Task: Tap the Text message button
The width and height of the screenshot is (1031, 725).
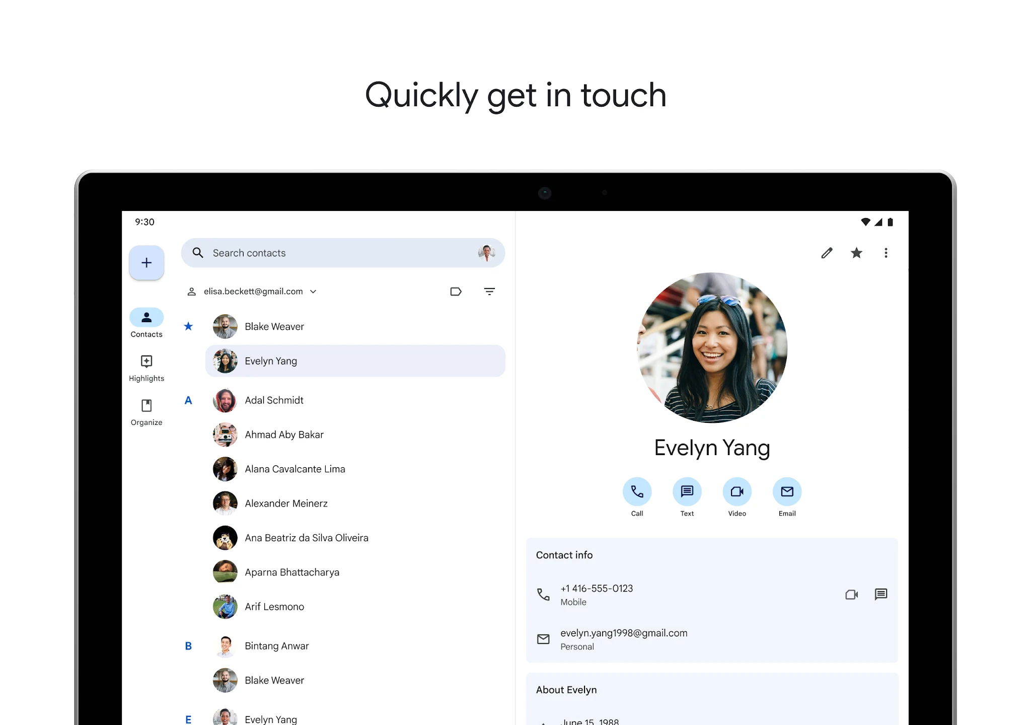Action: point(687,491)
